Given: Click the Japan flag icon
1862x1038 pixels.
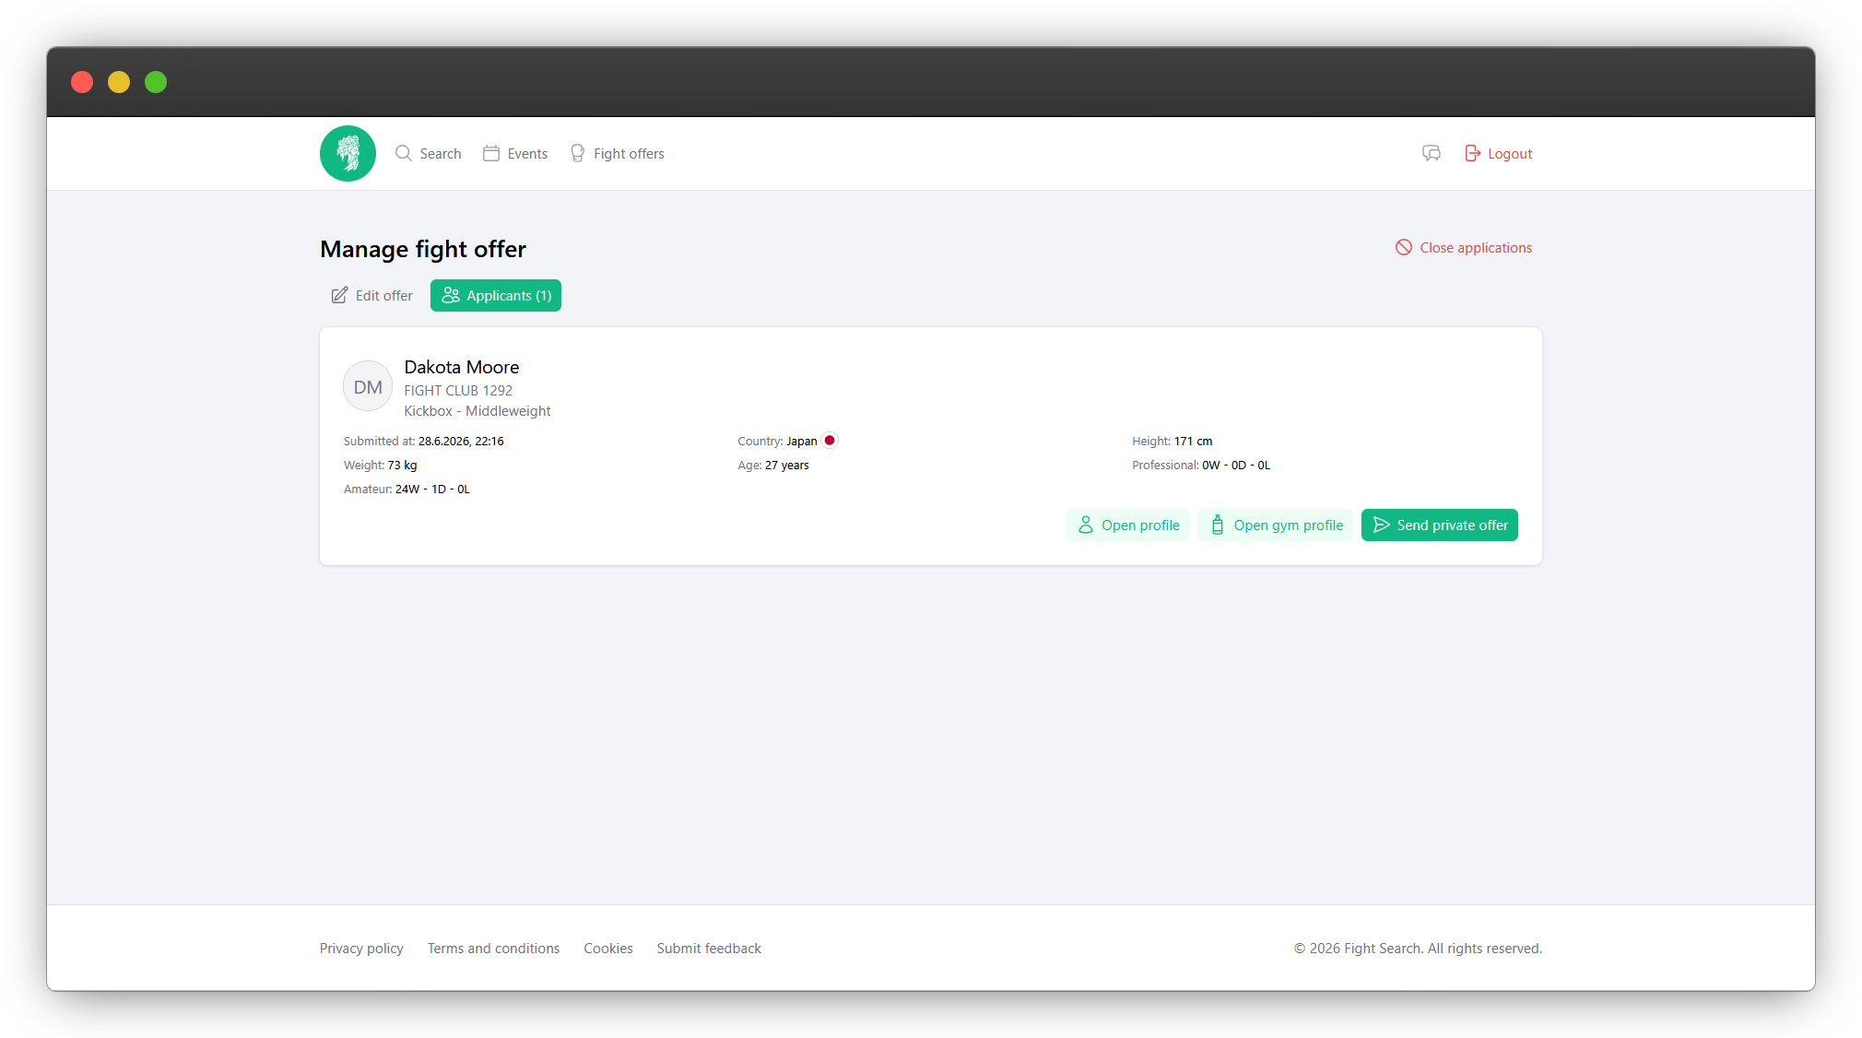Looking at the screenshot, I should 830,441.
